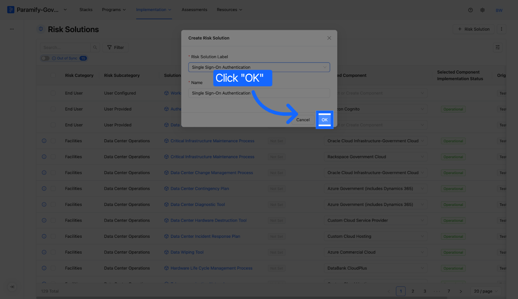This screenshot has width=518, height=299.
Task: Click the Search input field
Action: [65, 47]
